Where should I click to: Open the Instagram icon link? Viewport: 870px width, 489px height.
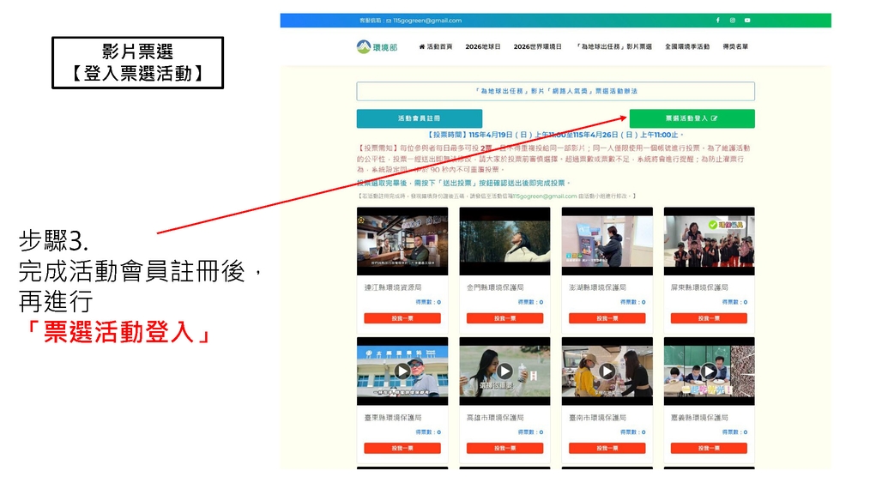coord(733,21)
